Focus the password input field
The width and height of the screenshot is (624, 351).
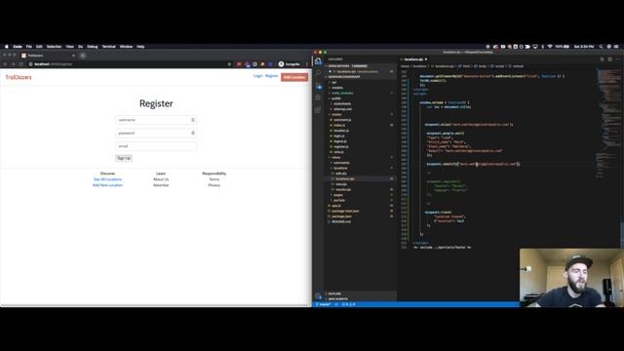pyautogui.click(x=156, y=133)
